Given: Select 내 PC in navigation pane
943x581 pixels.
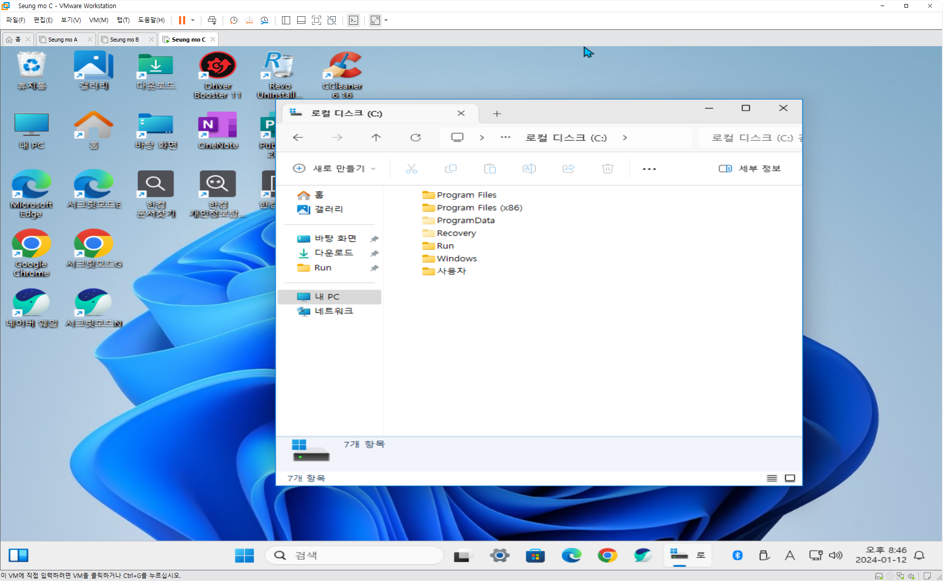Looking at the screenshot, I should (329, 297).
